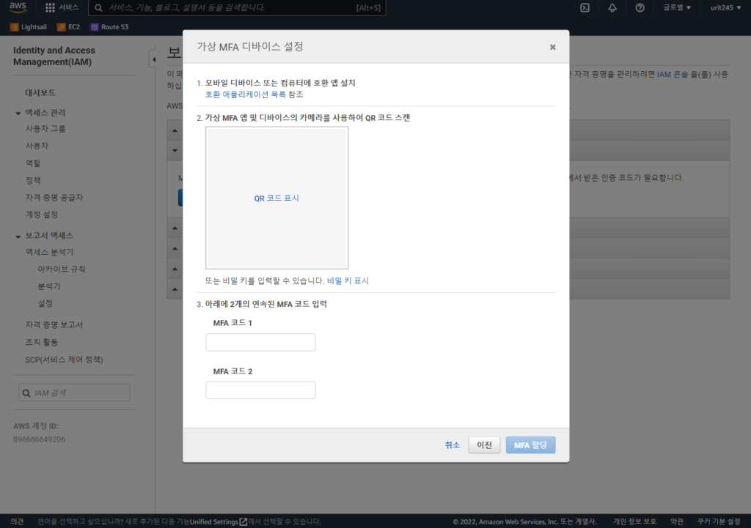Click the 의견 feedback link in footer
Screen dimensions: 751x528
18,521
